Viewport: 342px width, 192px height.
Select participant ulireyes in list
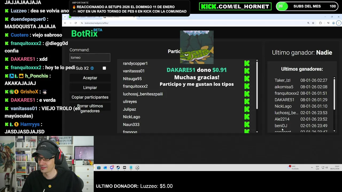tap(130, 102)
